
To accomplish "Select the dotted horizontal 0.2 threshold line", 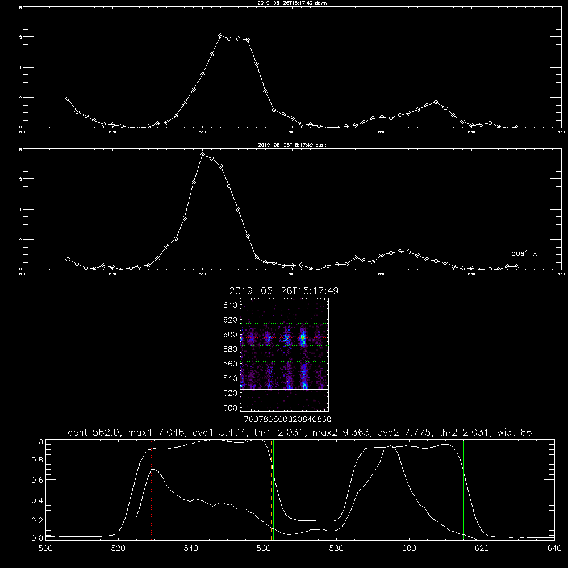I will pyautogui.click(x=300, y=520).
